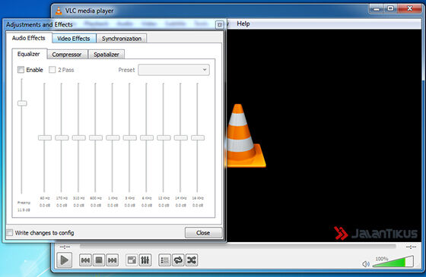Toggle shuffle/random playback icon
The height and width of the screenshot is (277, 426).
[x=192, y=260]
